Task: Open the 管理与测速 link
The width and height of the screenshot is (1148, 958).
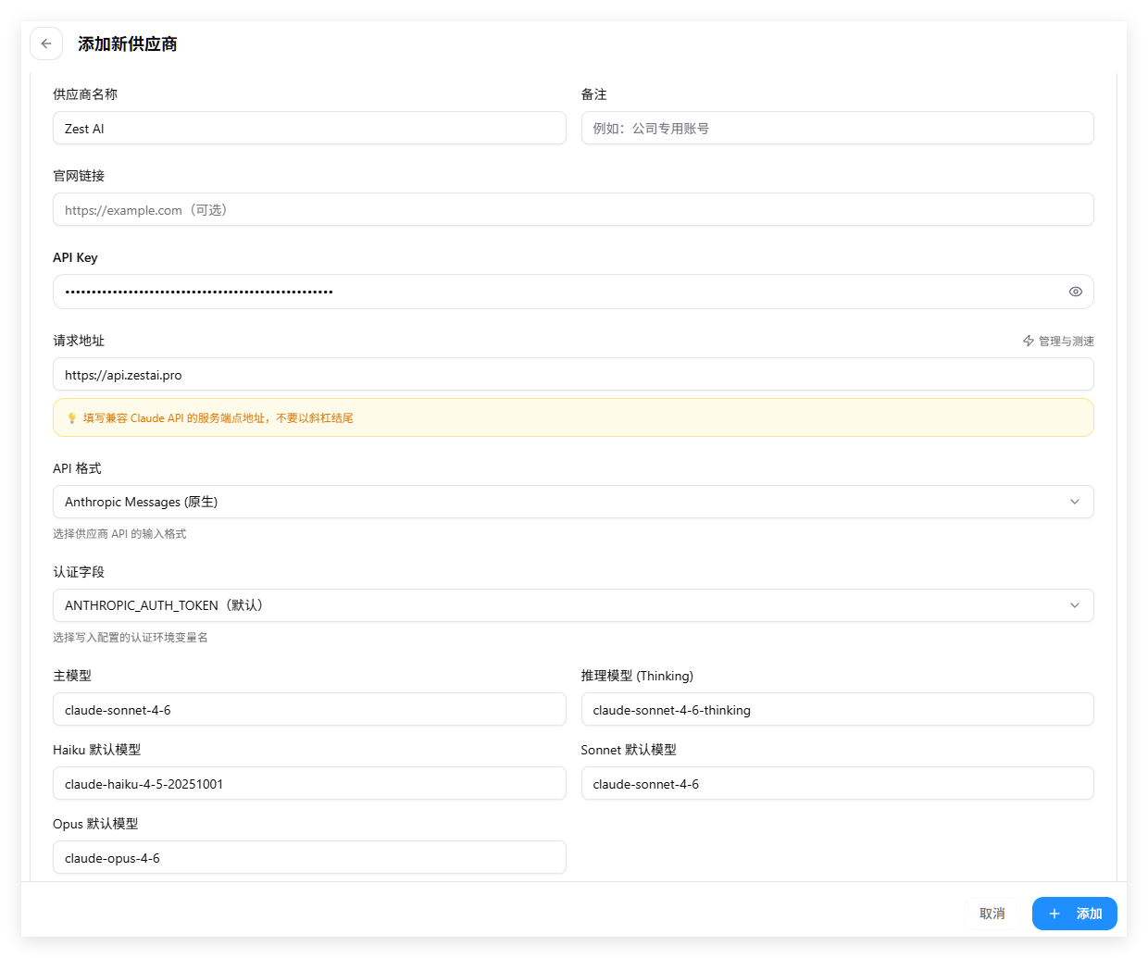Action: click(1066, 342)
